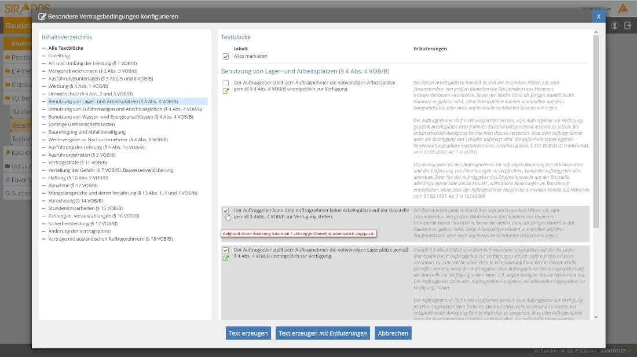
Task: Go to 'Baureinigung und Abfallbeseitigung' section
Action: coord(87,132)
